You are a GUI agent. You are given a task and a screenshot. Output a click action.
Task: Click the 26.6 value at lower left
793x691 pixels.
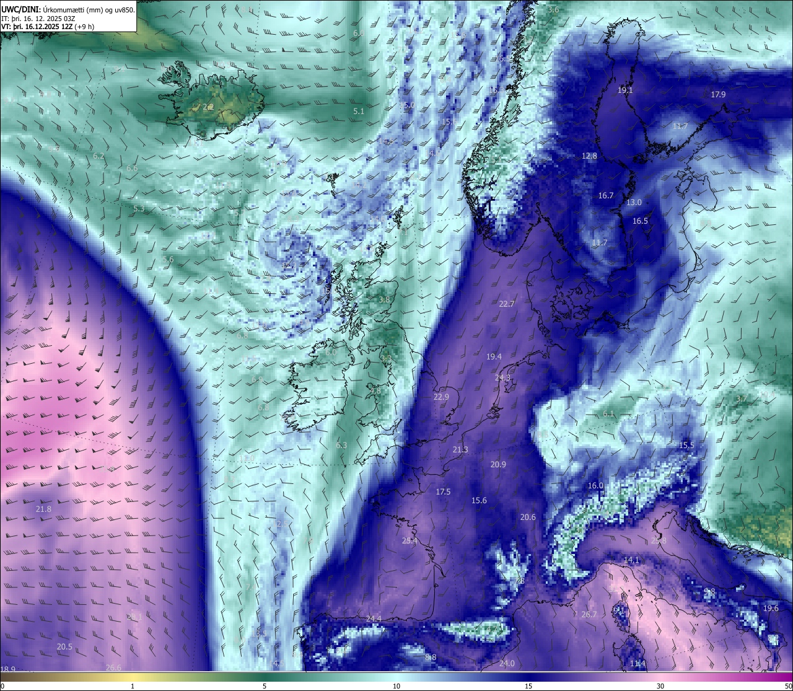(113, 668)
